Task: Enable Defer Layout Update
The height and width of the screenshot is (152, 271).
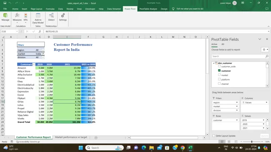Action: 214,136
